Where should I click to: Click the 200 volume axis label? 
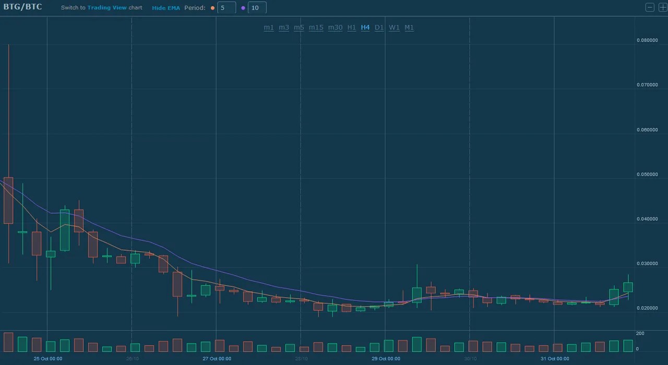tap(640, 333)
